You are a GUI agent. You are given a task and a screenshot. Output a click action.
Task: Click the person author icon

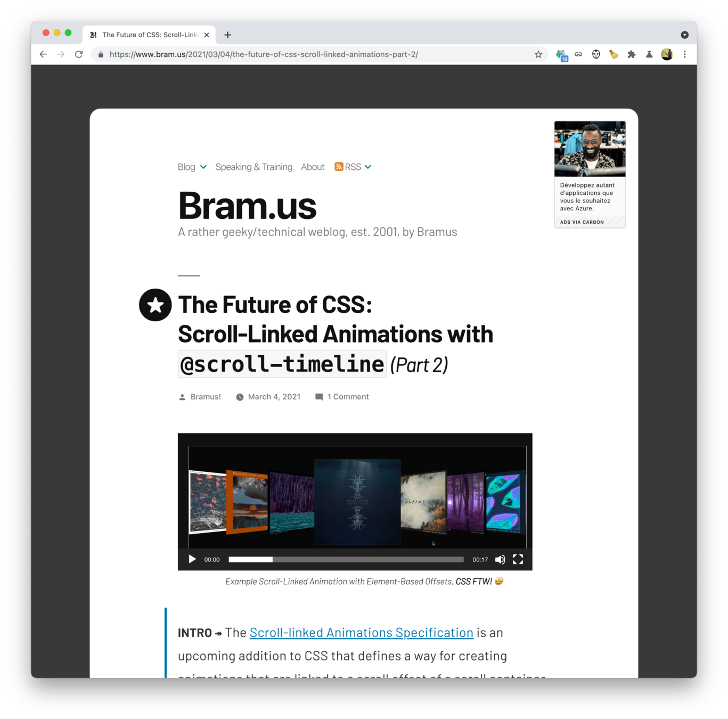tap(182, 397)
